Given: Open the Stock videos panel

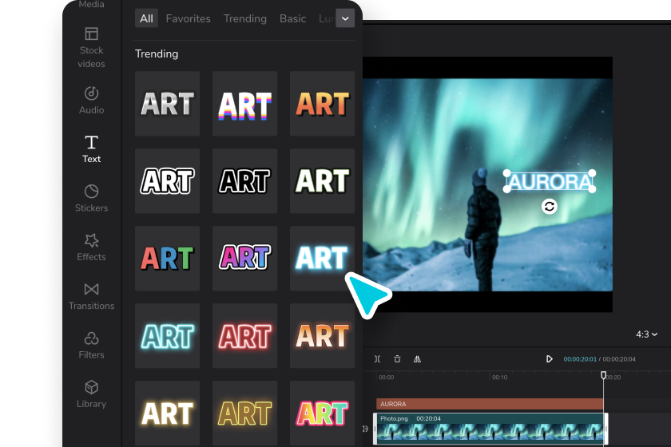Looking at the screenshot, I should coord(91,47).
